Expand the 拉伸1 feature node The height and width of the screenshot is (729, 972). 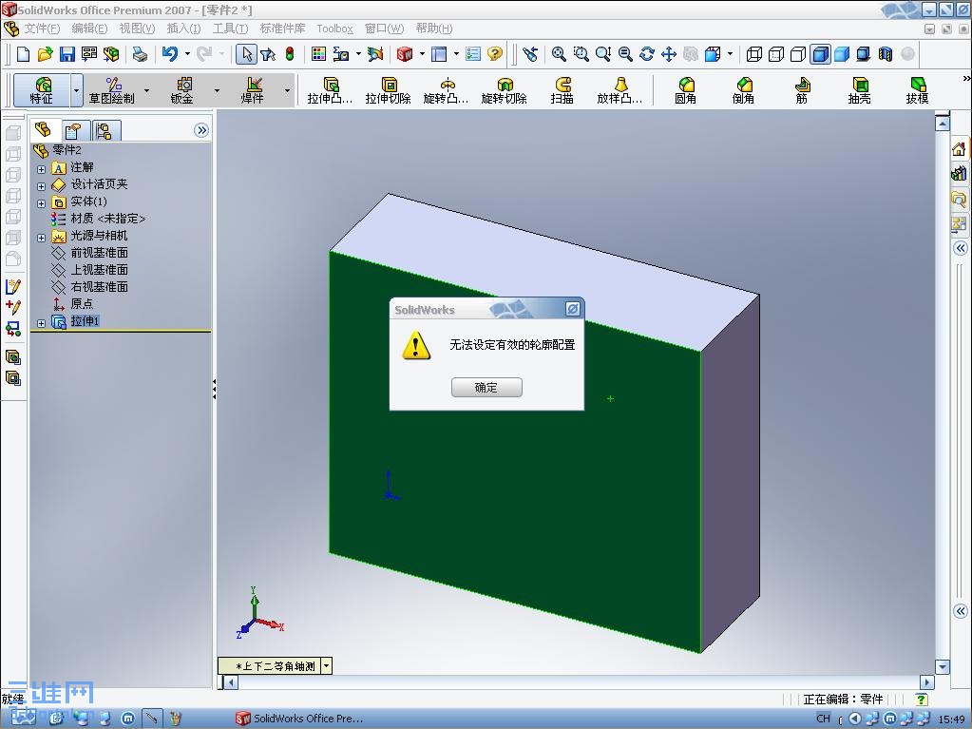click(41, 323)
